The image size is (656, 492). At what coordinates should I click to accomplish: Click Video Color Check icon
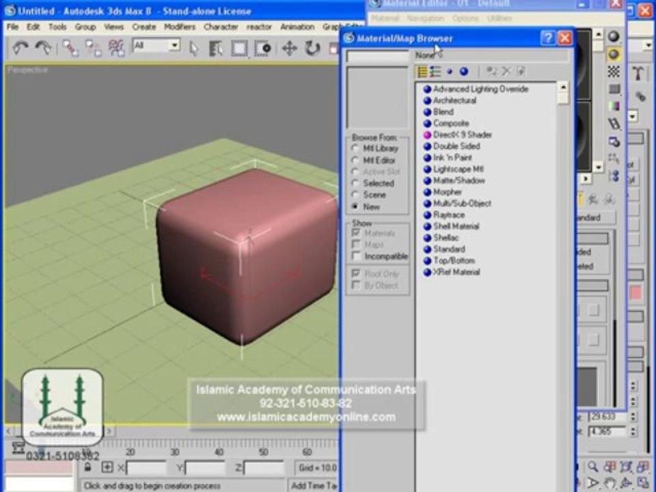click(614, 107)
